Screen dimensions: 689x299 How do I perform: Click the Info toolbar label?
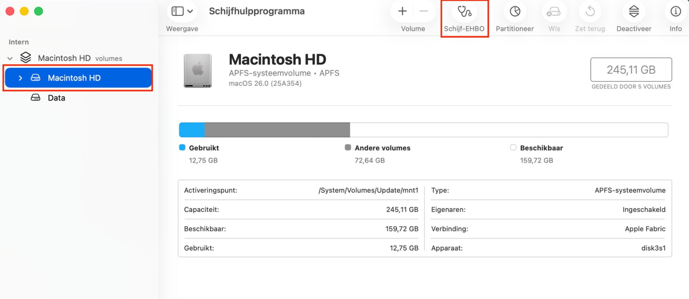click(676, 29)
